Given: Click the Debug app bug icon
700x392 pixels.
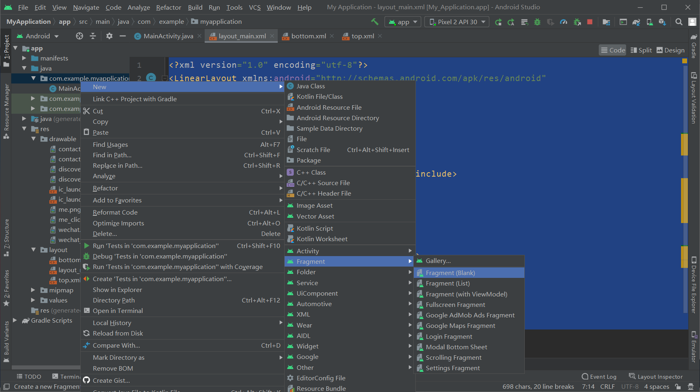Looking at the screenshot, I should point(537,22).
